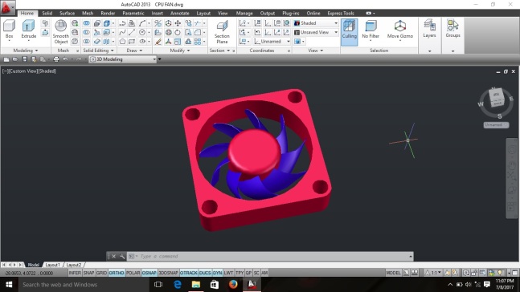Open the Section Plane tool
This screenshot has width=520, height=292.
click(222, 32)
